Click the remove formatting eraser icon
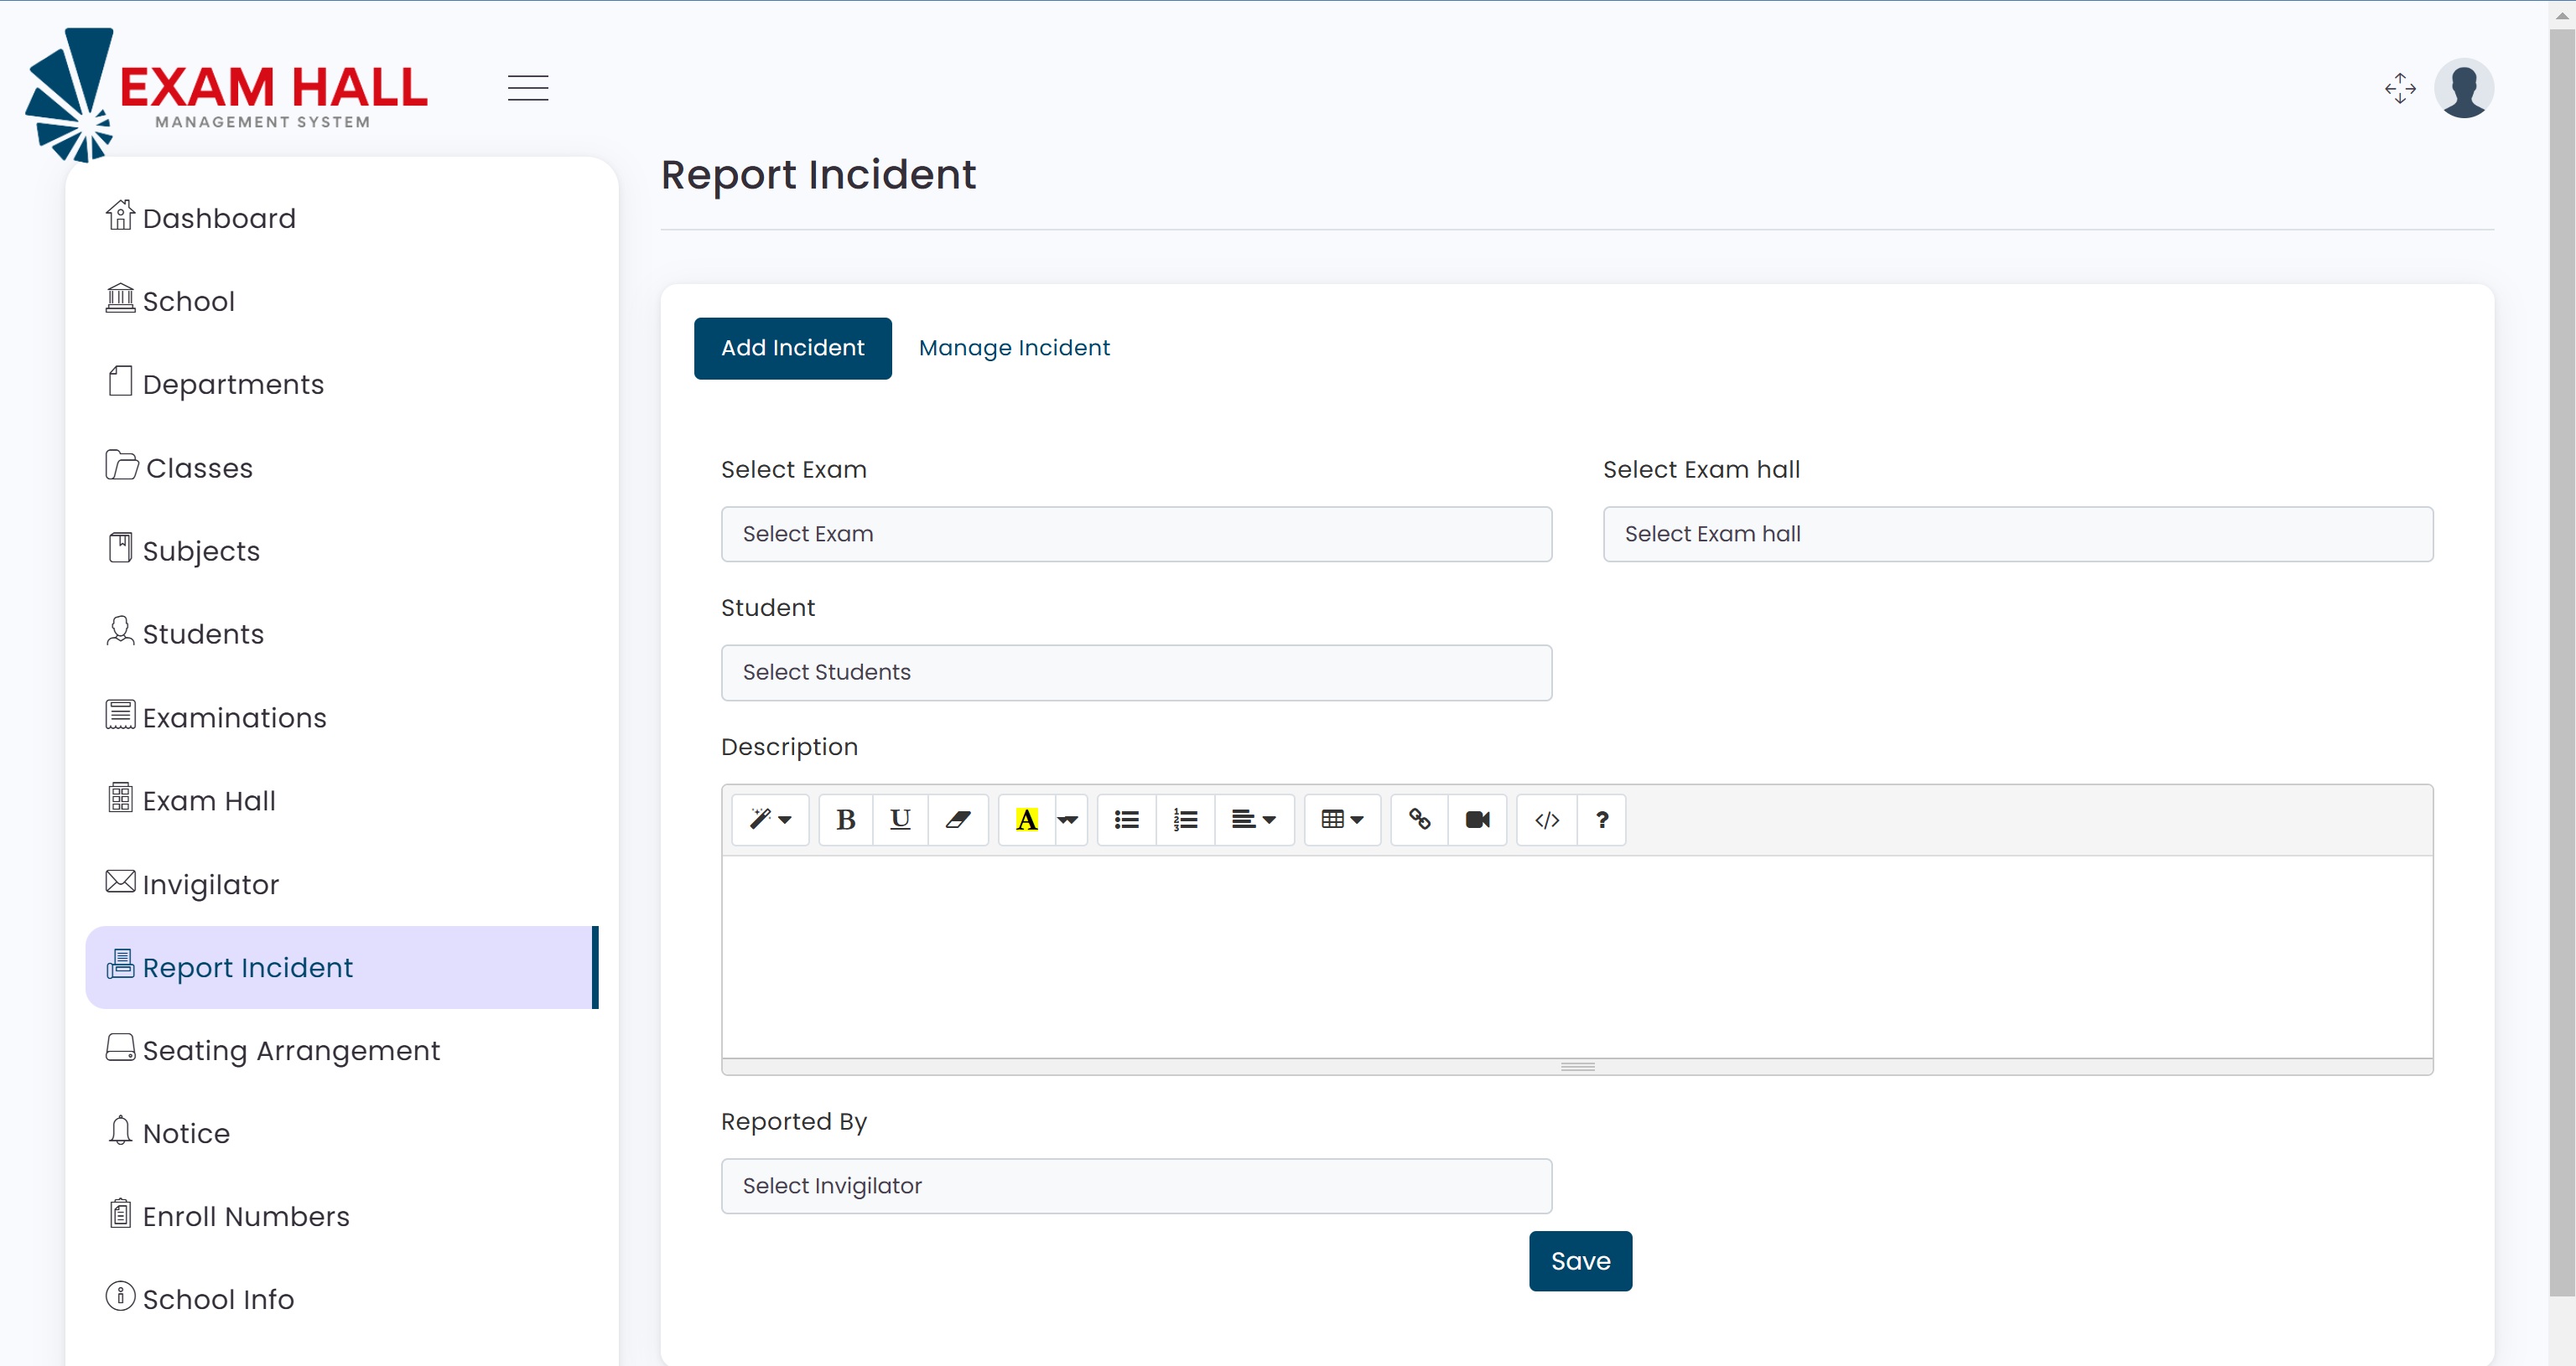The height and width of the screenshot is (1366, 2576). (958, 820)
